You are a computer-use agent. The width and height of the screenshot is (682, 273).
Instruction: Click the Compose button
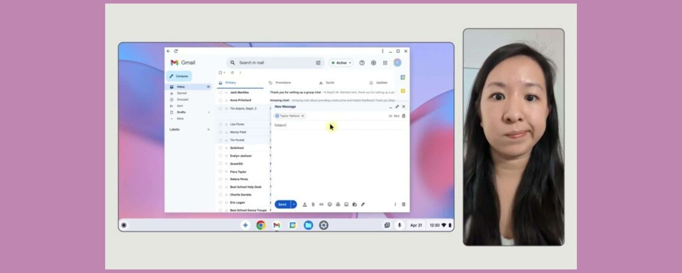[x=179, y=76]
